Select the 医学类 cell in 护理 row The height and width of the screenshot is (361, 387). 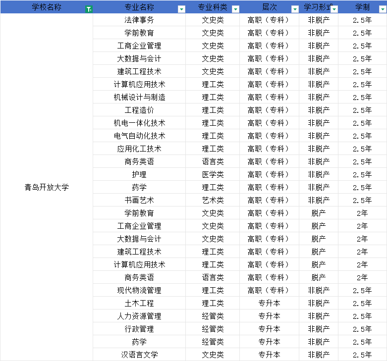(213, 174)
